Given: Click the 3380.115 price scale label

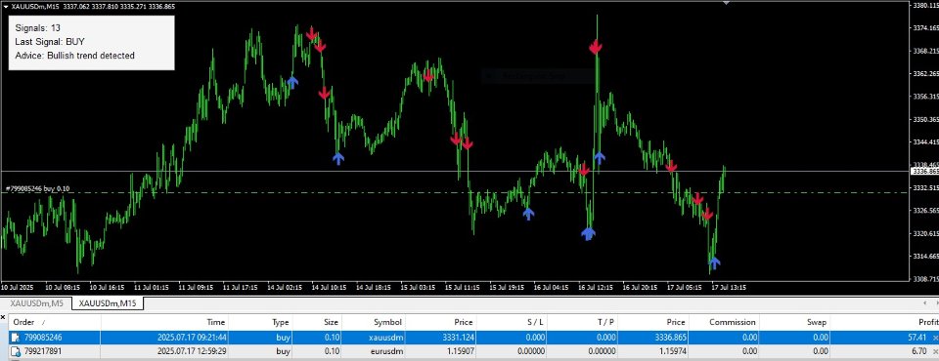Looking at the screenshot, I should click(x=926, y=6).
